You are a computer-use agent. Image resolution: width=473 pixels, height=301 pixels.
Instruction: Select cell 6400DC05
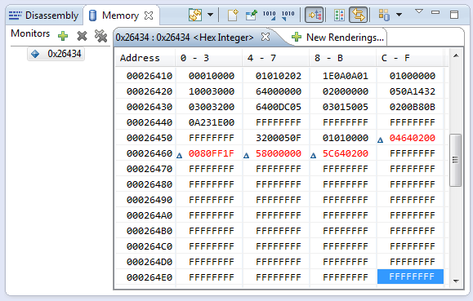(x=279, y=107)
